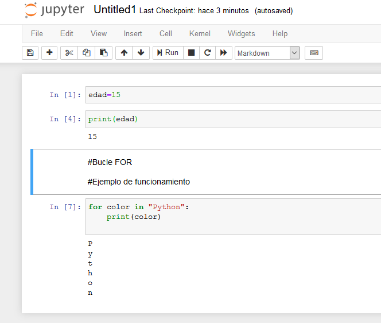The width and height of the screenshot is (381, 323).
Task: Click the last output letter n
Action: point(90,293)
